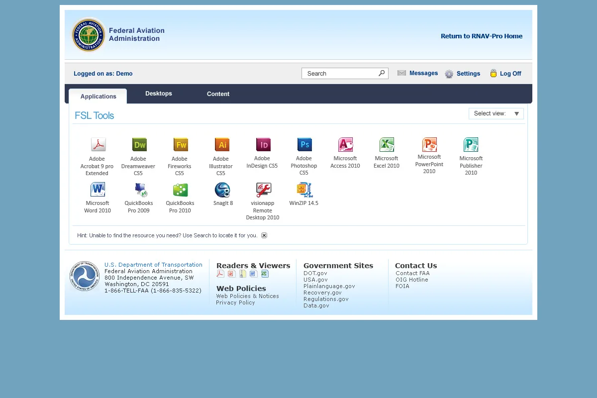This screenshot has width=597, height=398.
Task: Open Contact FAA link
Action: (x=412, y=273)
